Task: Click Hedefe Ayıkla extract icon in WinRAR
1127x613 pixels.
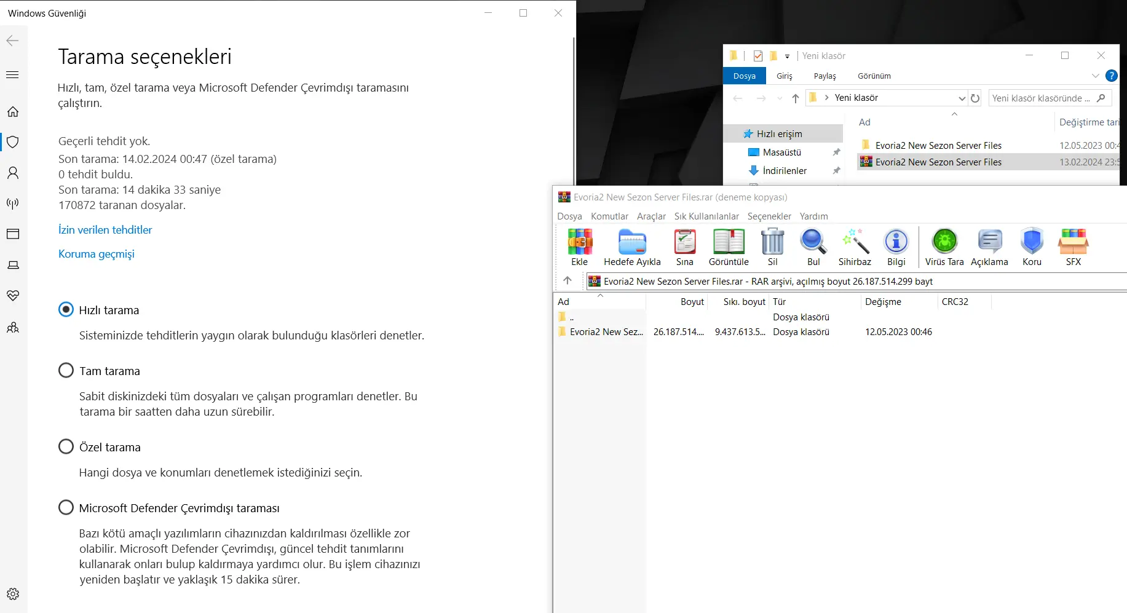Action: (x=632, y=242)
